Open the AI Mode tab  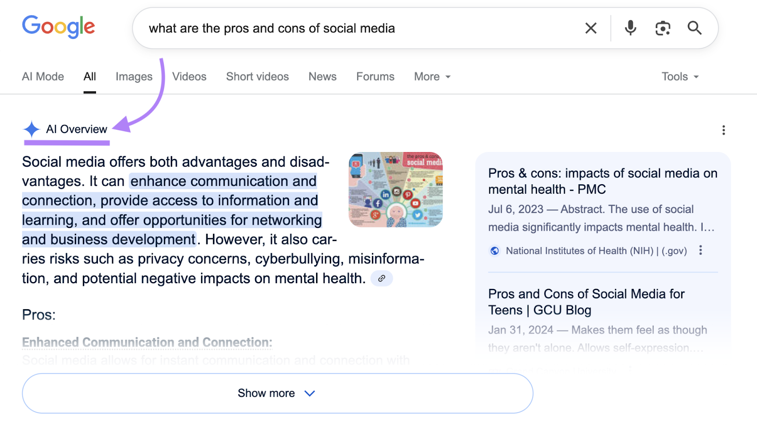pyautogui.click(x=43, y=76)
